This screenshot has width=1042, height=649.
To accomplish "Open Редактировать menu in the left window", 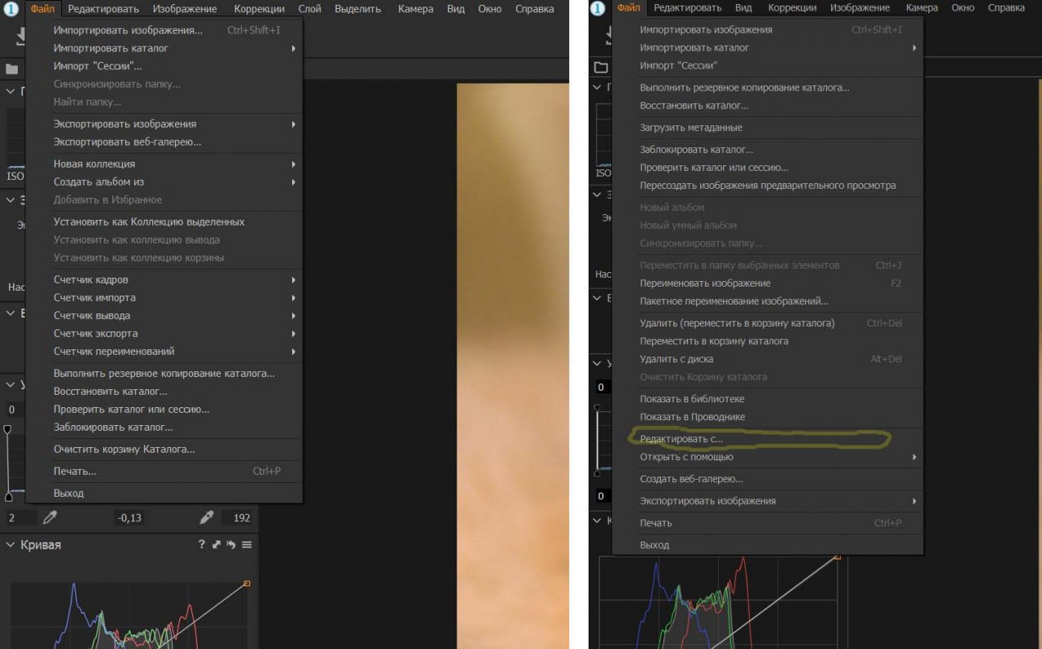I will (x=102, y=9).
